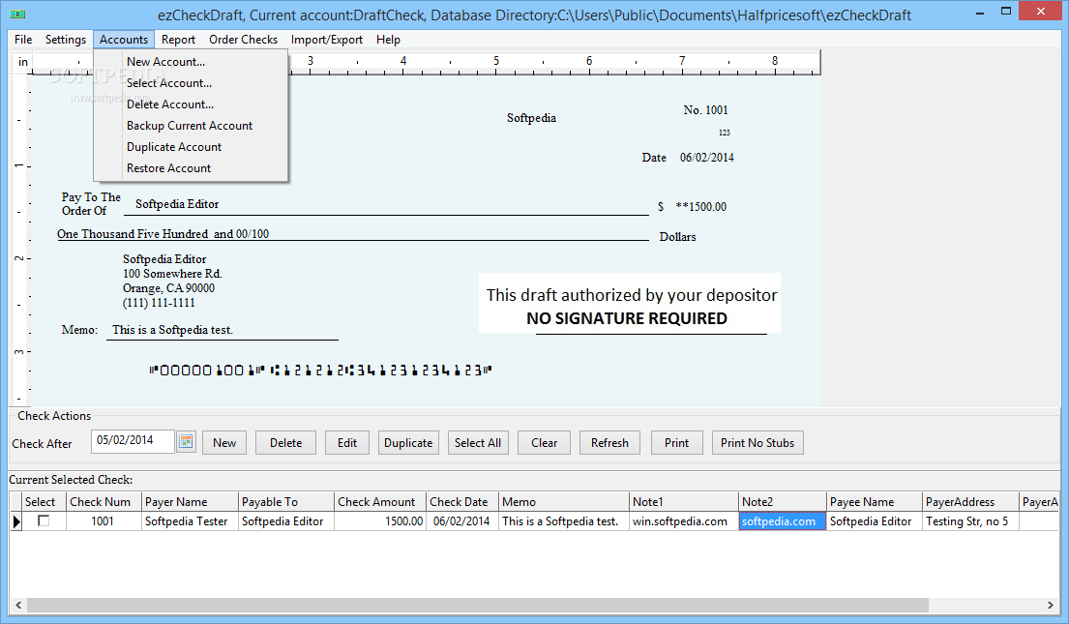
Task: Minimize the ezCheckDraft window
Action: [980, 13]
